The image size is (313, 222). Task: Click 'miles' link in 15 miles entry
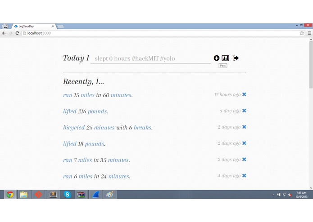pos(87,95)
